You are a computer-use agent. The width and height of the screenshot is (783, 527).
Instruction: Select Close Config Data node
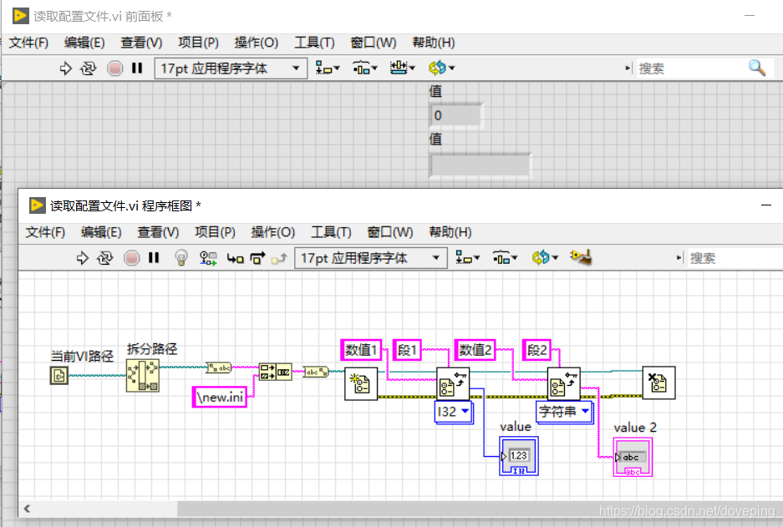(658, 383)
